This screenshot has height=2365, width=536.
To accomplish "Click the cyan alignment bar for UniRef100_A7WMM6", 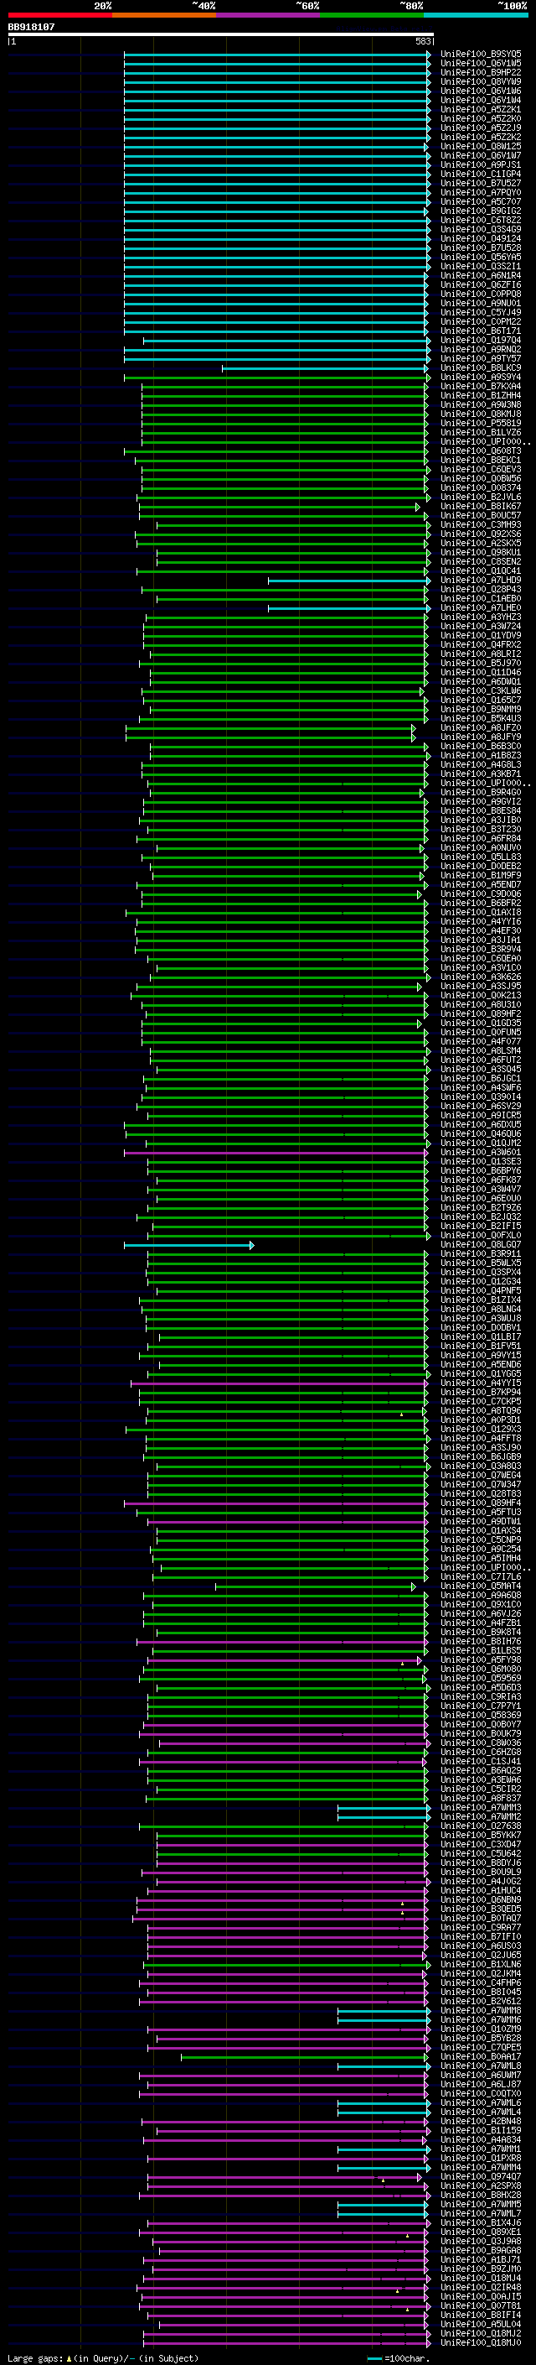I will (384, 2020).
